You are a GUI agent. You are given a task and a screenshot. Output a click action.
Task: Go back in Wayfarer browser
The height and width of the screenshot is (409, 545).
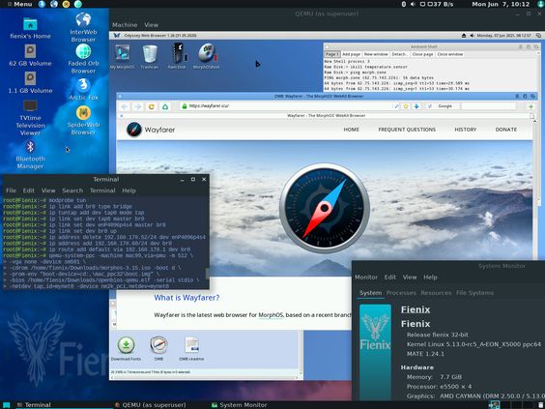(x=125, y=106)
